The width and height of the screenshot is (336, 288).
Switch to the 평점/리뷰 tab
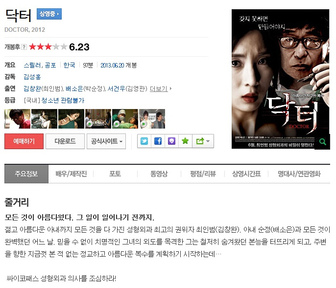203,174
